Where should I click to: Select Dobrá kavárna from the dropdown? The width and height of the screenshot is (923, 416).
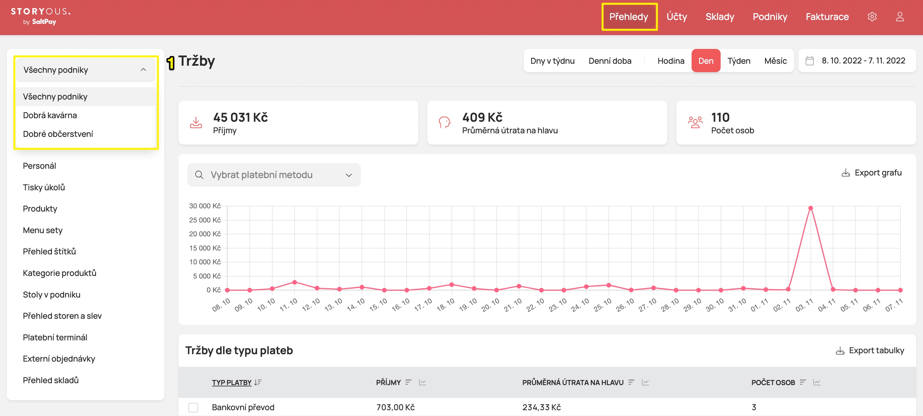(x=86, y=115)
